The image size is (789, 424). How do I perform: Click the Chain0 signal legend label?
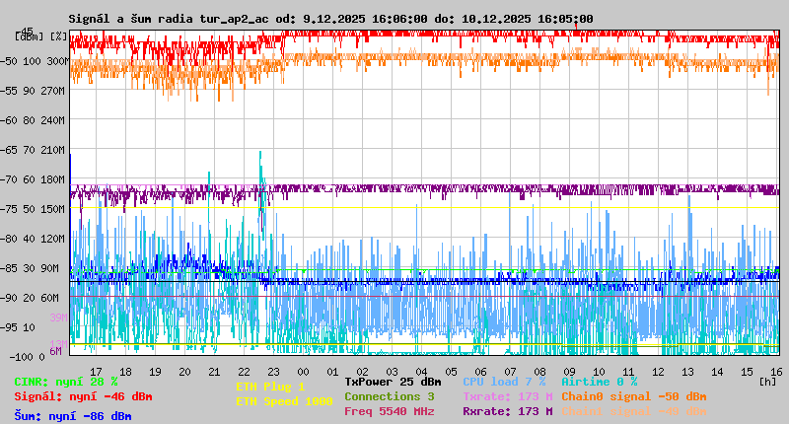coord(633,396)
